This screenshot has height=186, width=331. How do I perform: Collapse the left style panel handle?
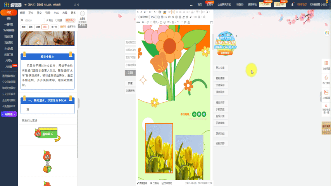click(x=79, y=103)
